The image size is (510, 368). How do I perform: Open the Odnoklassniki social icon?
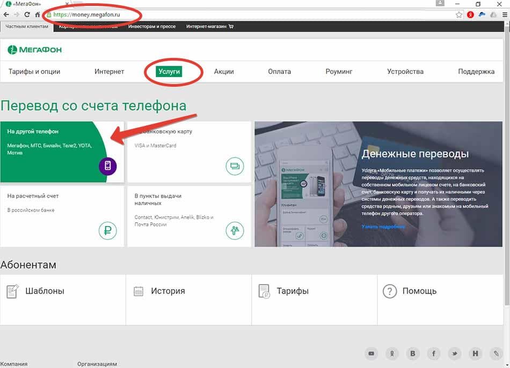(392, 354)
